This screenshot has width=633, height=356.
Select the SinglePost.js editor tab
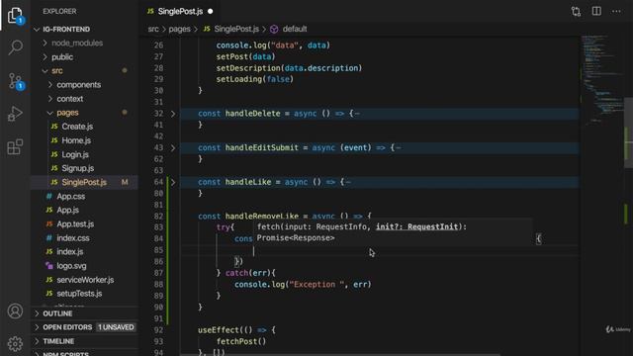(x=180, y=11)
